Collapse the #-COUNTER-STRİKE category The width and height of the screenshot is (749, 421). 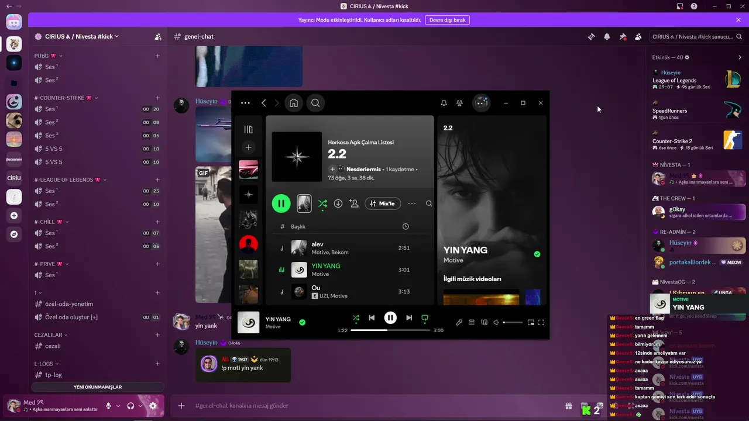[66, 98]
